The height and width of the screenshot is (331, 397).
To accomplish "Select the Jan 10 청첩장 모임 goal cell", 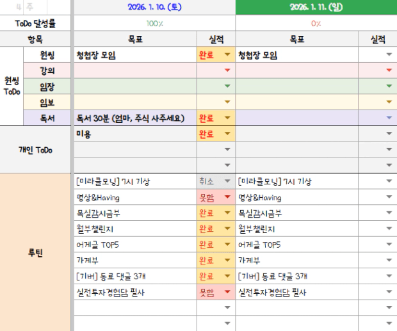I will [135, 54].
